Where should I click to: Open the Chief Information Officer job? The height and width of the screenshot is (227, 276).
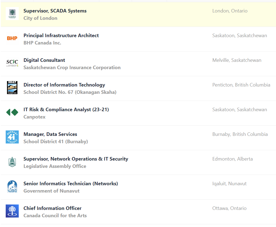[52, 208]
